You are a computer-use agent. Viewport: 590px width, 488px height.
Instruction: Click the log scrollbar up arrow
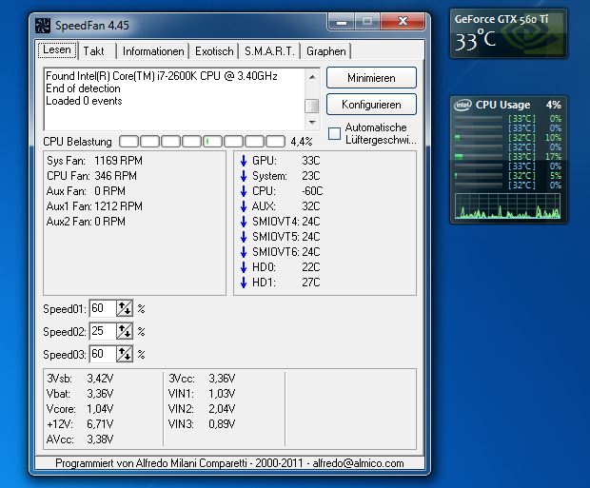(x=312, y=77)
